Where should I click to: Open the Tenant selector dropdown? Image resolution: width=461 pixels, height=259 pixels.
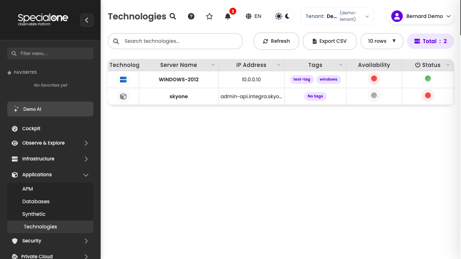(x=337, y=16)
